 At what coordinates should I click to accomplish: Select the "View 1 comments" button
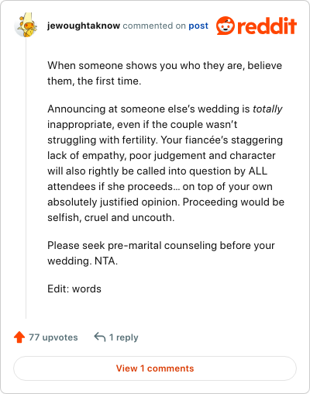pos(155,368)
